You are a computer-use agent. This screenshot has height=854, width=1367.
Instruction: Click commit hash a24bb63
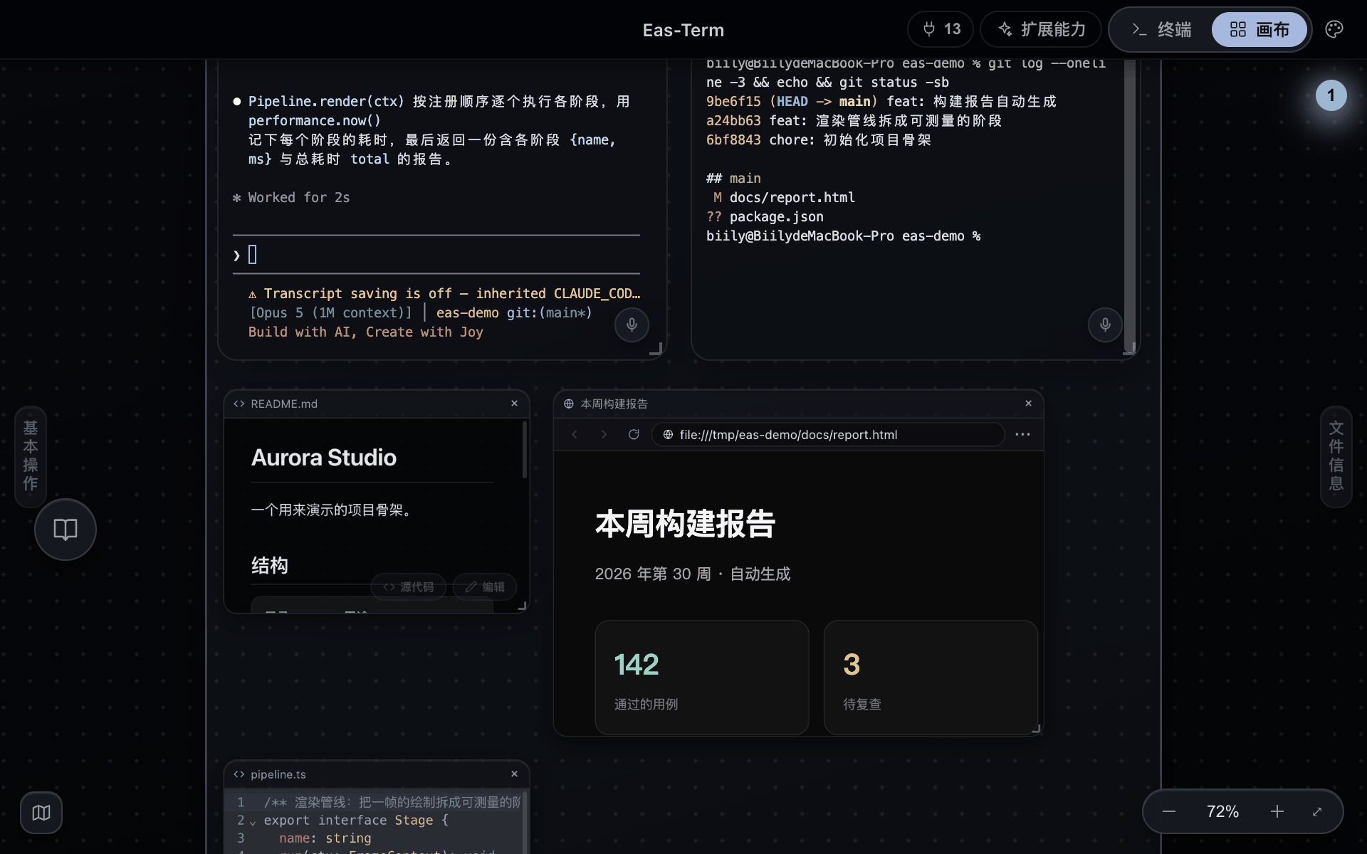coord(733,121)
